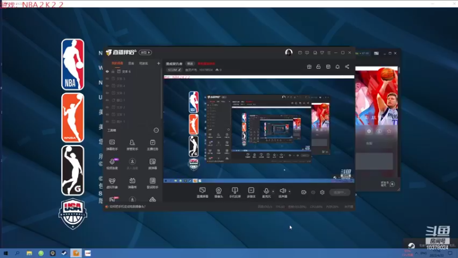Open the 歌词助手 lyrics assistant tool
Viewport: 458px width, 258px height.
(x=152, y=183)
